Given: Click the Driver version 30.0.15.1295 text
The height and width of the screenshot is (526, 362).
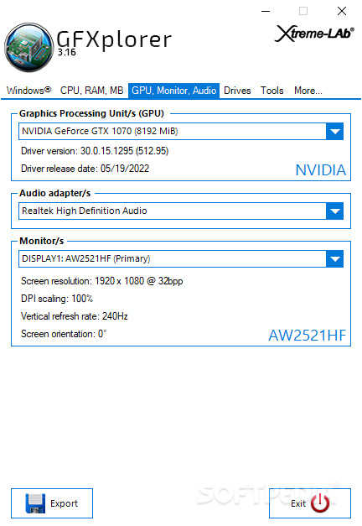Looking at the screenshot, I should point(95,151).
